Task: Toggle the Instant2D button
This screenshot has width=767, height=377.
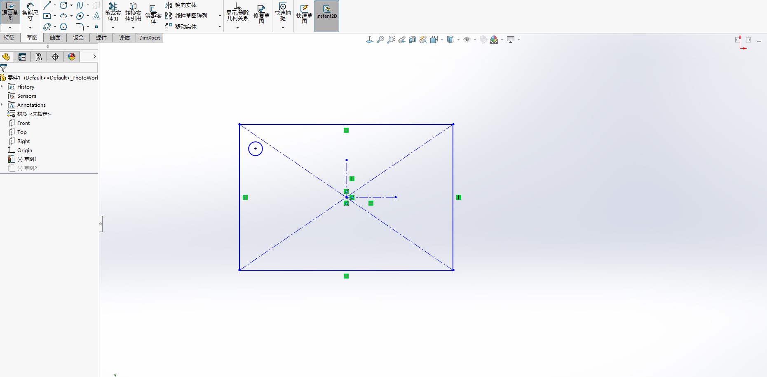Action: [x=327, y=16]
